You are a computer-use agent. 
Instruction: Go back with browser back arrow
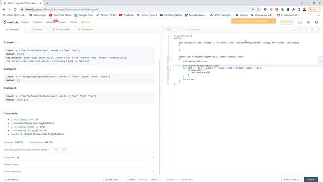coord(4,9)
